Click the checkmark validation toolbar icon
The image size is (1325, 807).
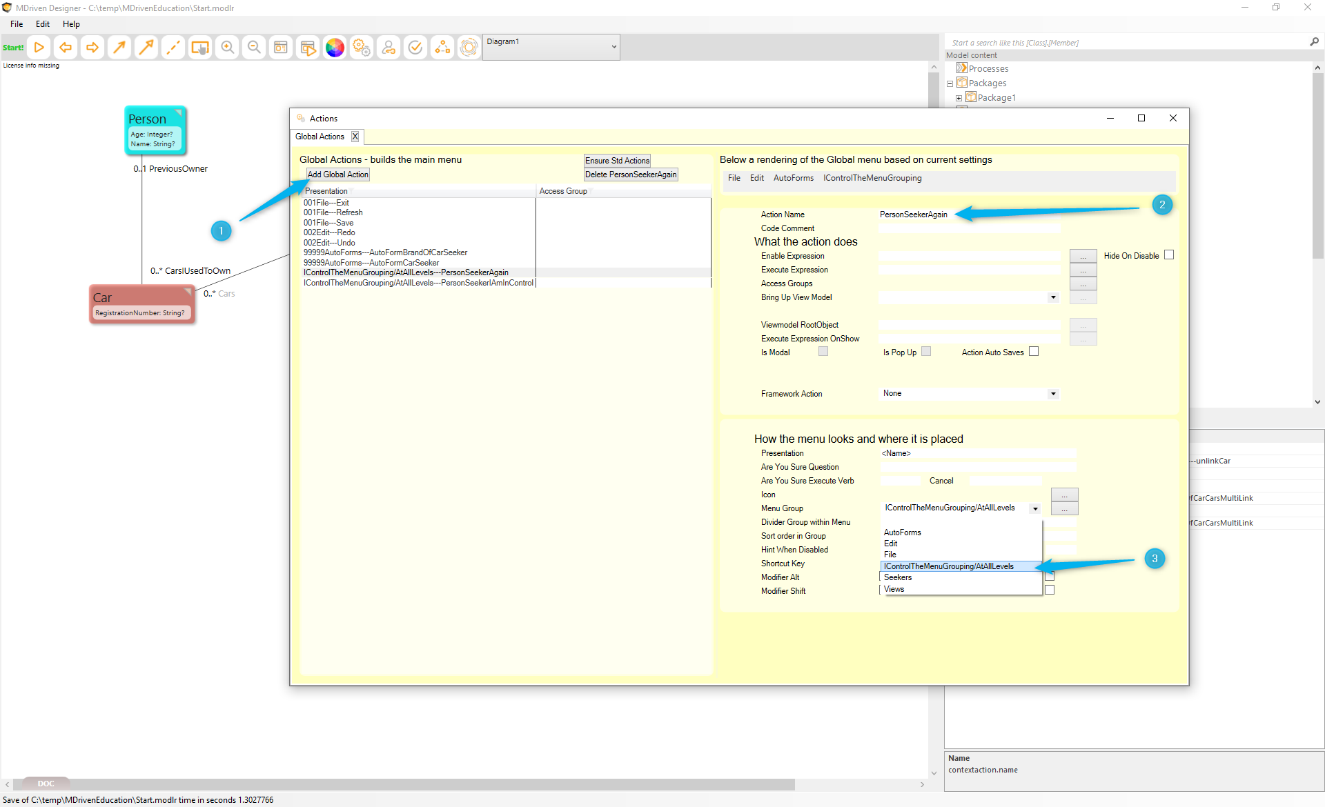[415, 47]
